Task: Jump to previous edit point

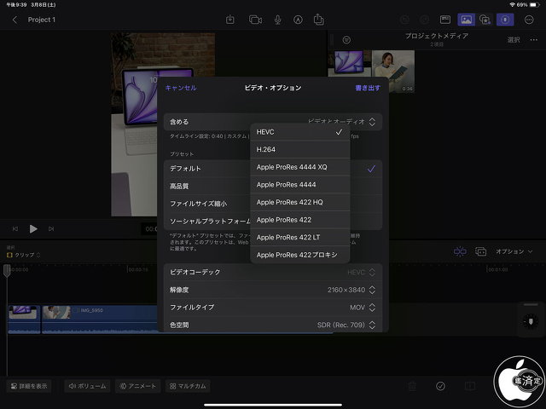Action: [x=15, y=229]
